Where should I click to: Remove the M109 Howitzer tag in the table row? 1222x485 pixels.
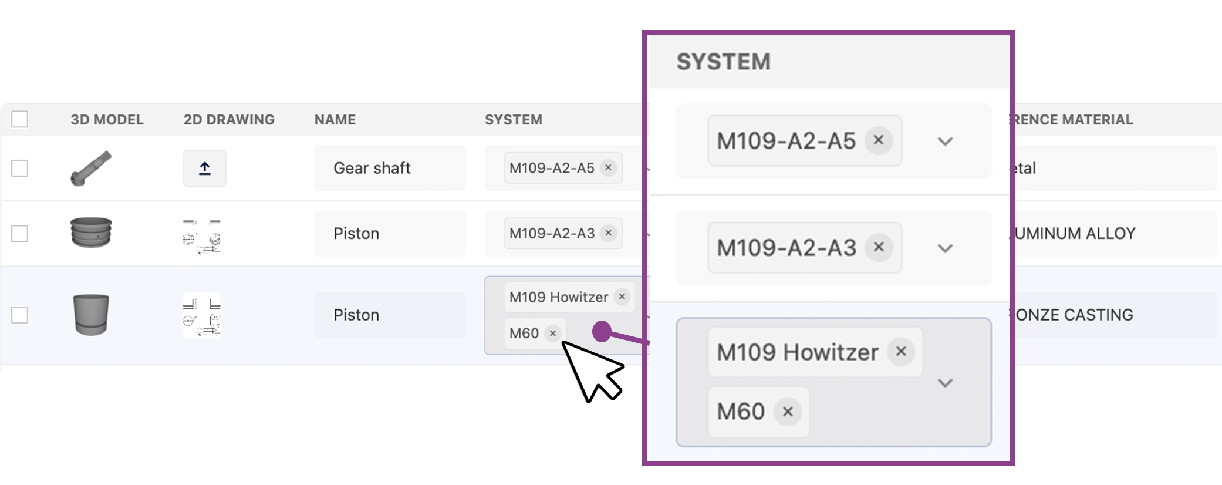point(622,297)
